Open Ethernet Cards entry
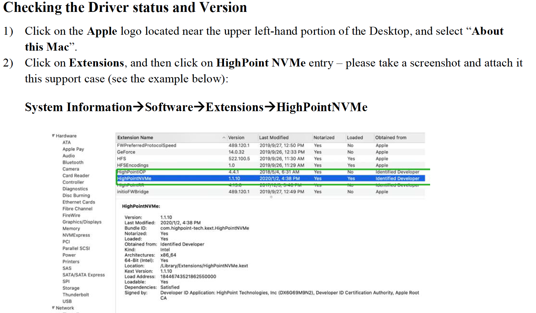Image resolution: width=536 pixels, height=313 pixels. pos(79,202)
